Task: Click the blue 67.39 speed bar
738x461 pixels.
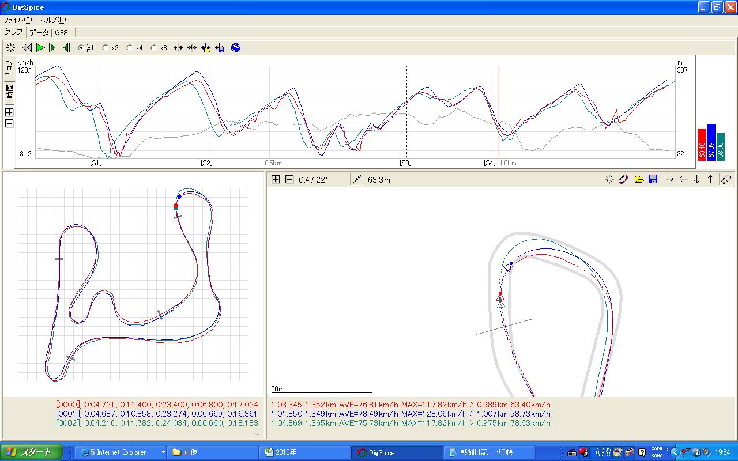Action: point(711,142)
